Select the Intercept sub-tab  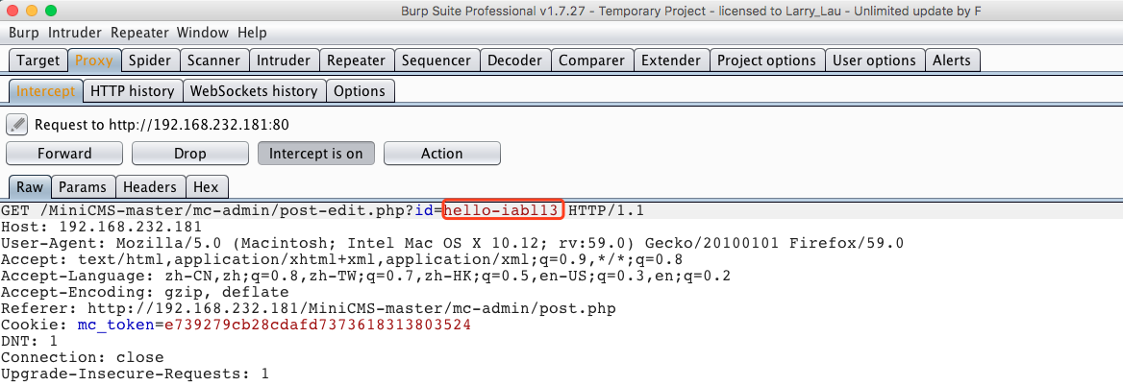[46, 91]
